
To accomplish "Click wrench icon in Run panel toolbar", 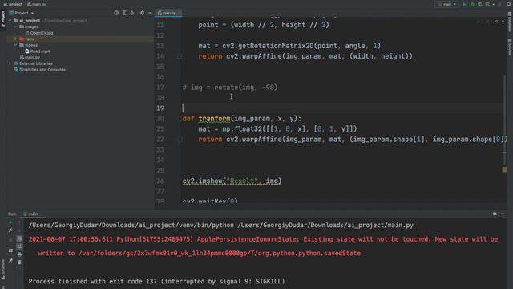I will click(x=10, y=230).
